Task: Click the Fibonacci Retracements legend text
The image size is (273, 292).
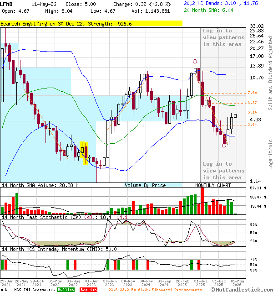Action: (x=155, y=290)
